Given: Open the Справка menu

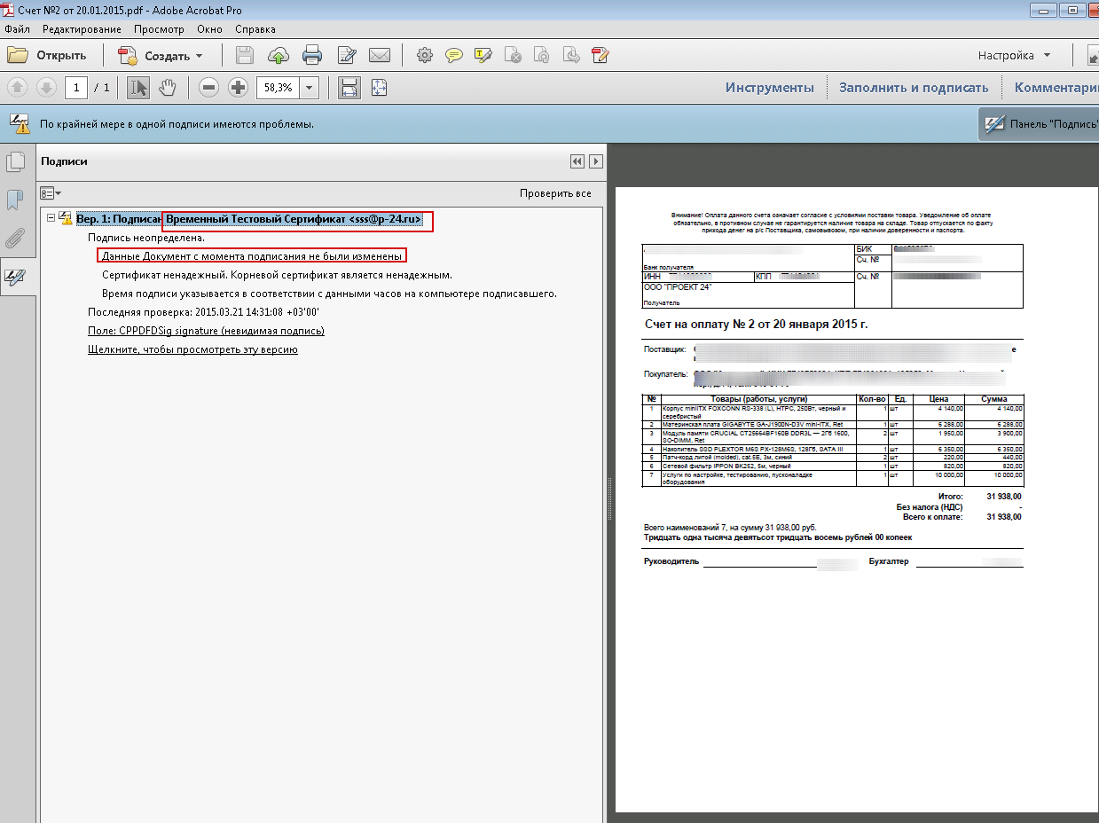Looking at the screenshot, I should point(255,28).
